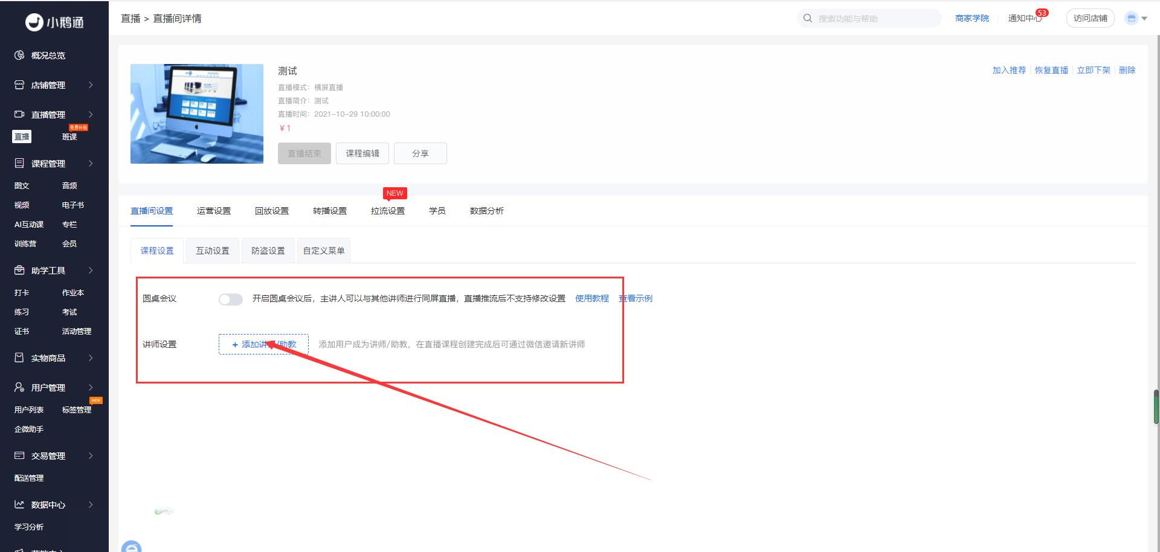Click the 课程编辑 button
Screen dimensions: 1160x552
point(362,153)
